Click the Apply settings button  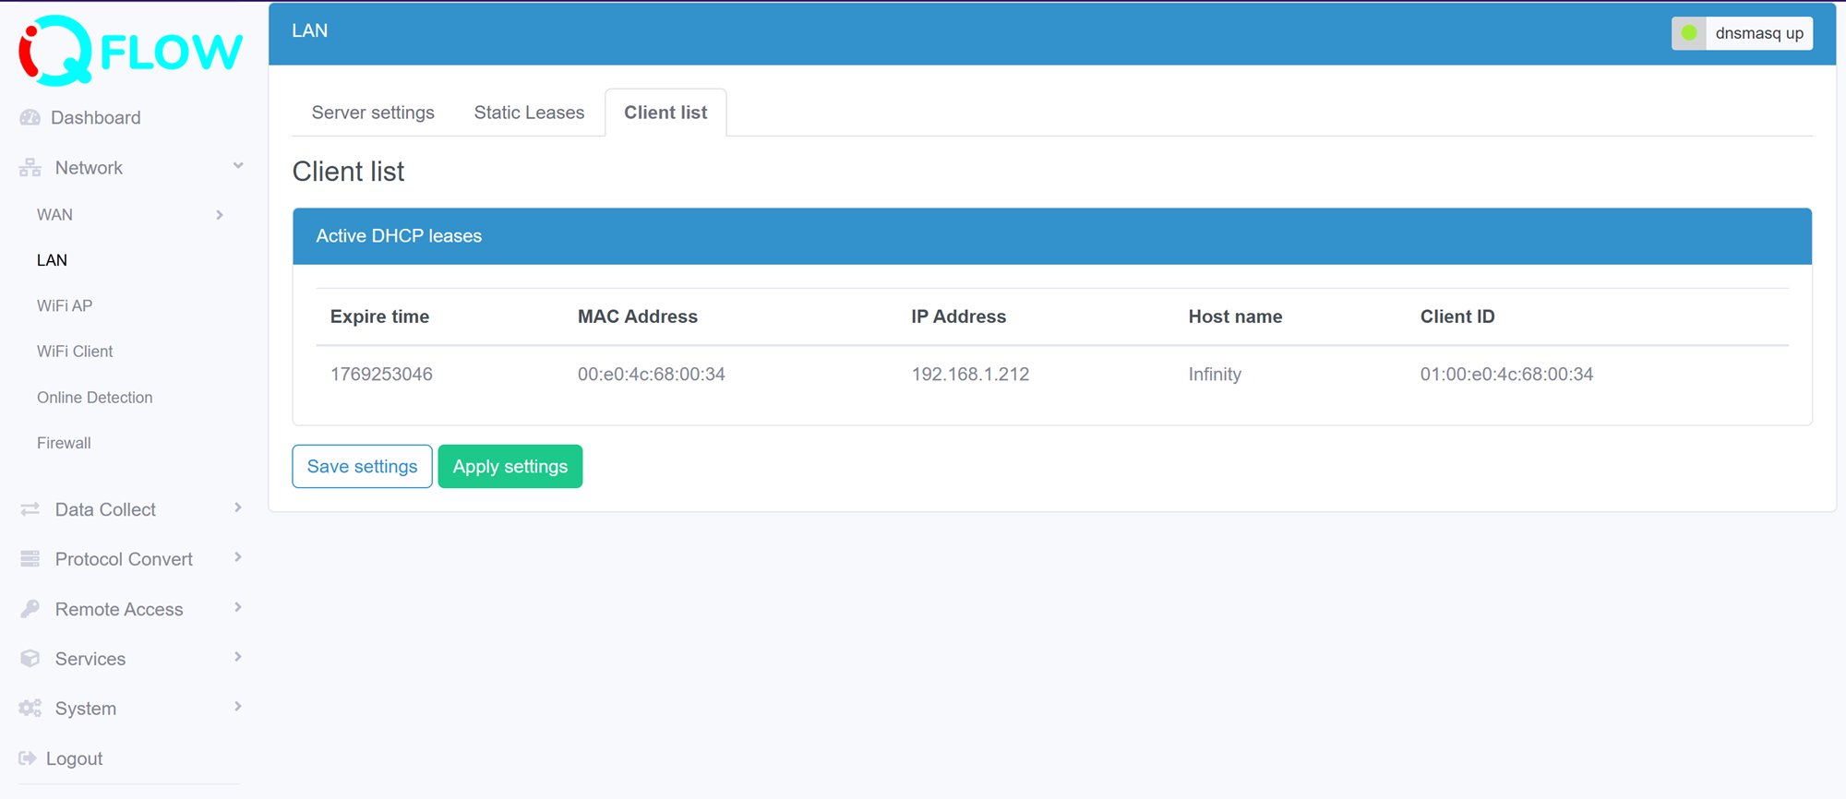(510, 466)
